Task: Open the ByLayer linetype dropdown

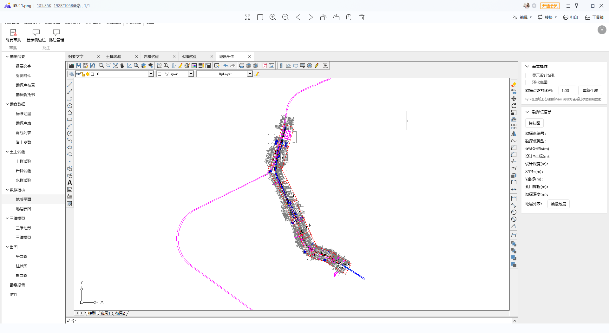Action: 250,74
